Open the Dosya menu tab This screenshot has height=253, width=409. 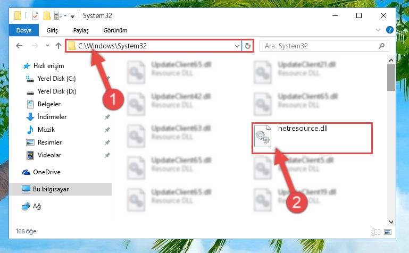(x=24, y=30)
